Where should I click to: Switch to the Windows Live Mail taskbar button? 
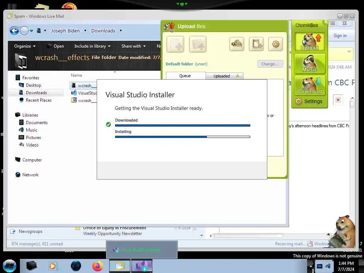[120, 266]
